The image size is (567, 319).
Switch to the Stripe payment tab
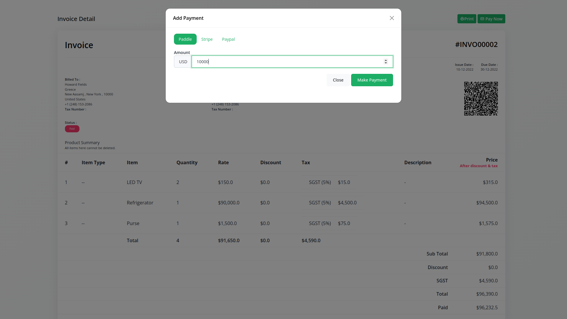pos(207,39)
